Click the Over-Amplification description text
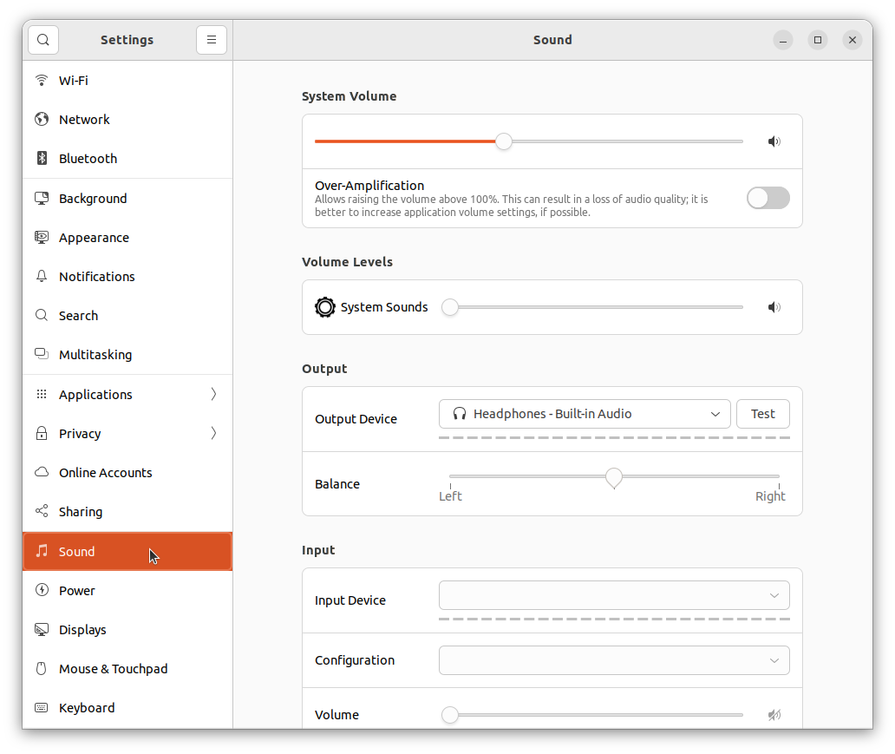This screenshot has width=895, height=754. coord(512,206)
